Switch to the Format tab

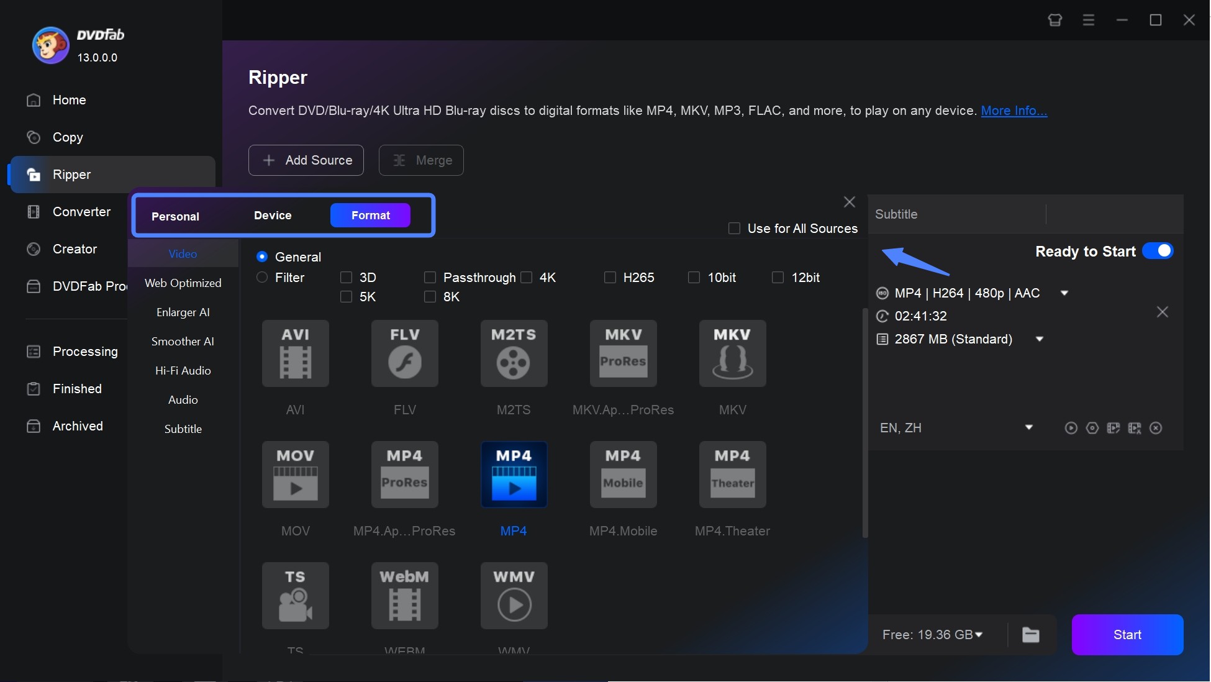click(370, 214)
